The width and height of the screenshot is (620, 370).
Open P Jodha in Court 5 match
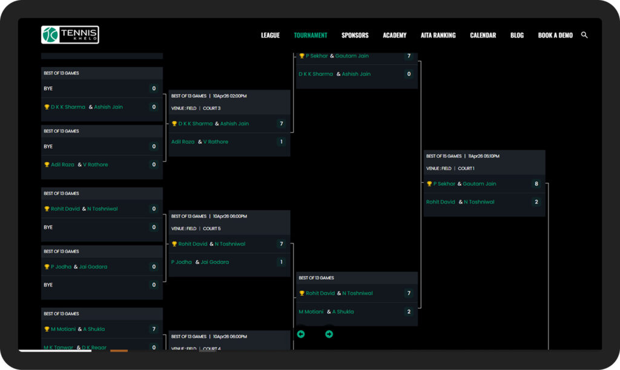tap(182, 262)
